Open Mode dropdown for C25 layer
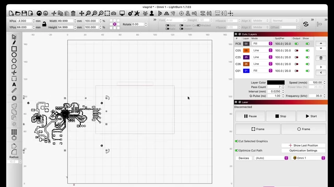Viewport: 334px width, 187px height. click(x=262, y=57)
